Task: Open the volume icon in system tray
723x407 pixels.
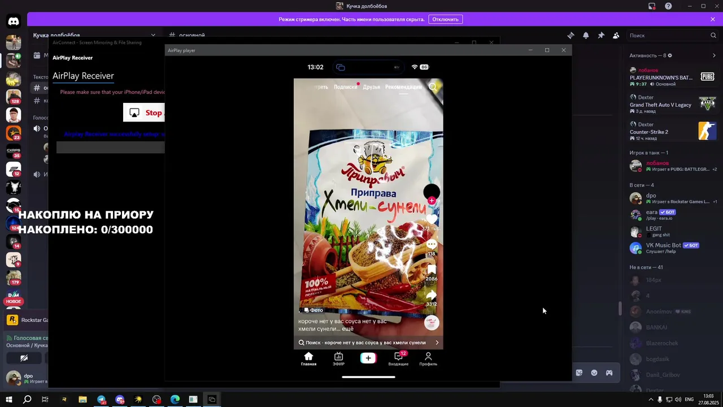Action: pos(678,400)
